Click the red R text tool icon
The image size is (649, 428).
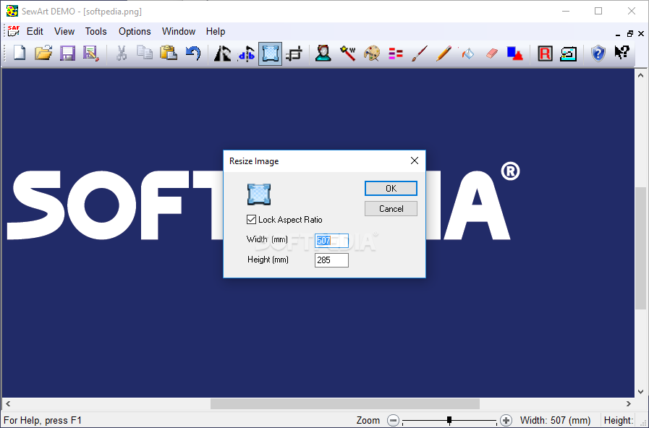tap(545, 54)
